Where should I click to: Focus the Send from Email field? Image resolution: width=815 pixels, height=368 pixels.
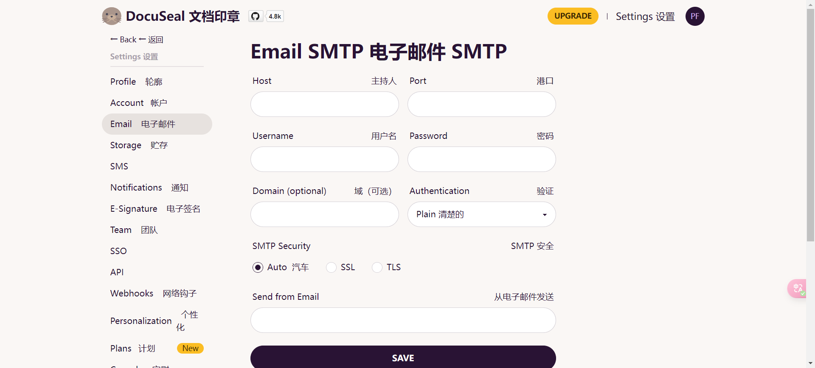(x=403, y=320)
